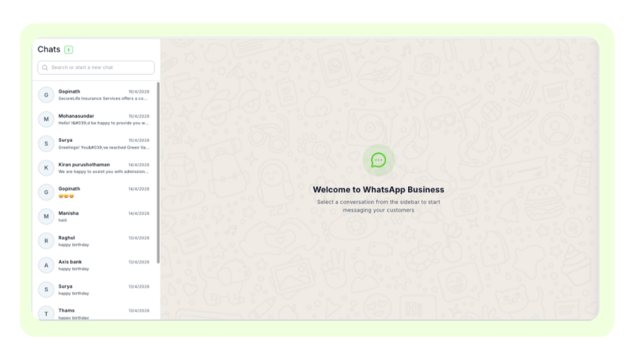637x348 pixels.
Task: Click Kiran purushothaman's K avatar
Action: pos(46,168)
